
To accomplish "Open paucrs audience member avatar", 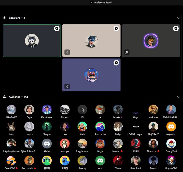I will 29,126.
